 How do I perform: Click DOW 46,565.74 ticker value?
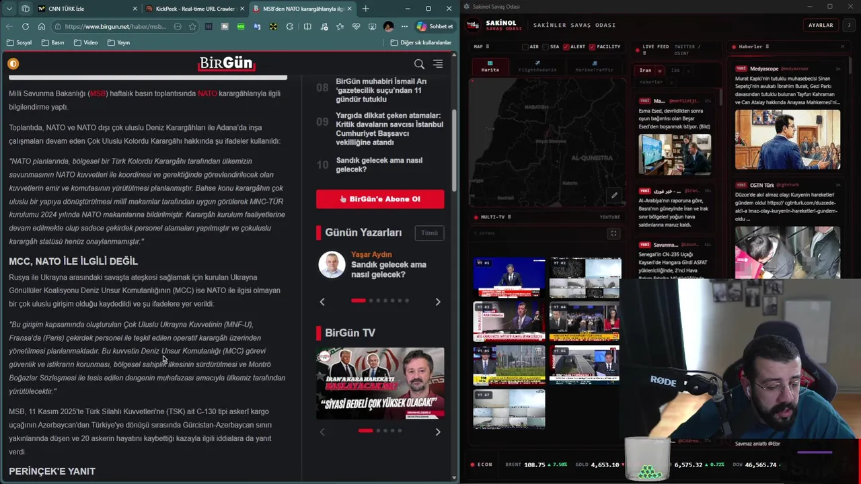point(761,465)
